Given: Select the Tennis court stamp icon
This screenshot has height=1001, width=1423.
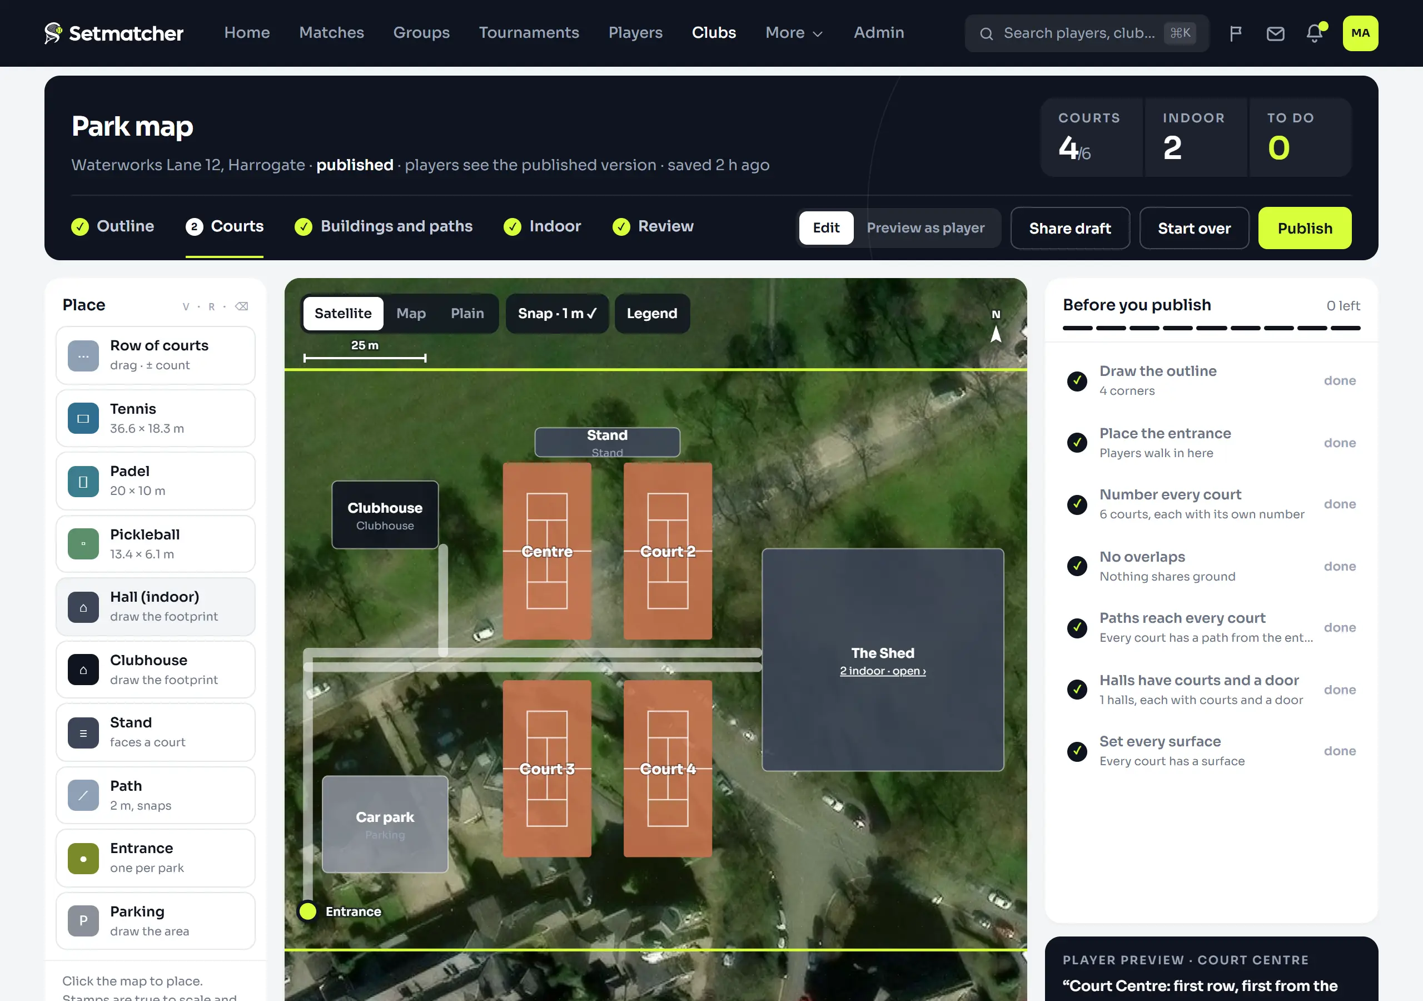Looking at the screenshot, I should click(83, 419).
